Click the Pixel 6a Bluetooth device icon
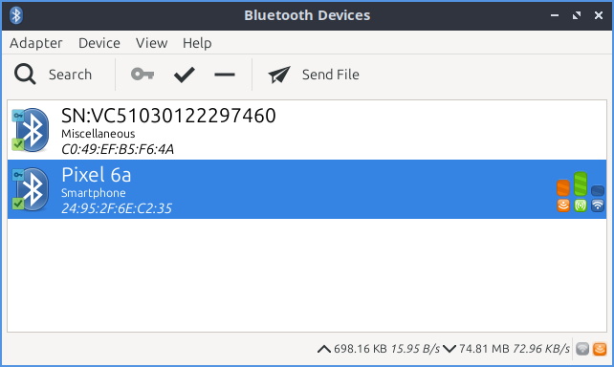614x367 pixels. coord(31,189)
